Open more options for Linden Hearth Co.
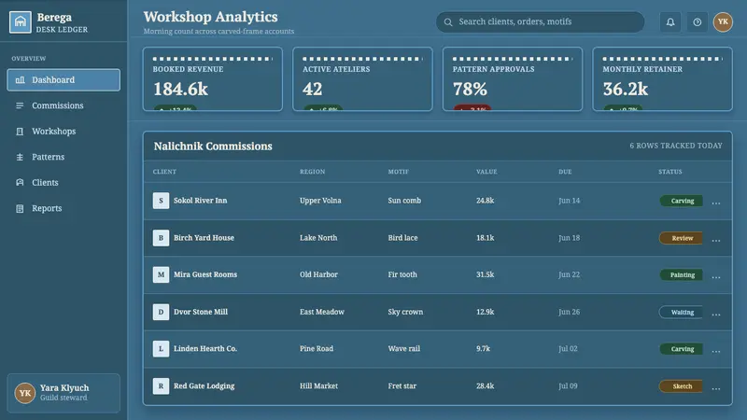Image resolution: width=747 pixels, height=420 pixels. [x=716, y=351]
